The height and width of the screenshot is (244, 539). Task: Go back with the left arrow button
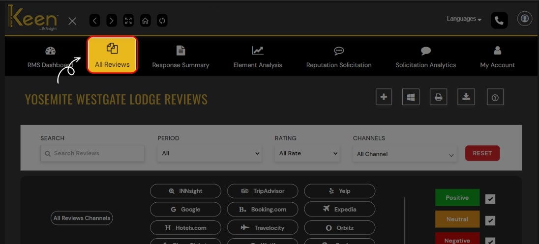95,21
